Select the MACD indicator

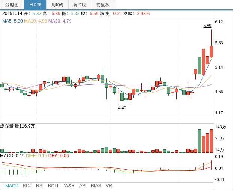pyautogui.click(x=12, y=186)
